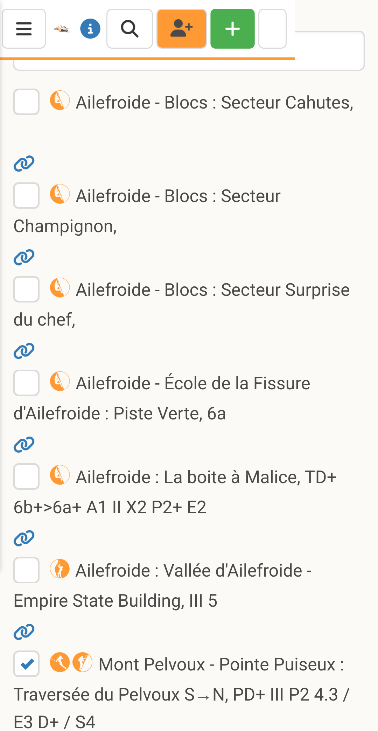
Task: Click the empty white toolbar button
Action: 272,29
